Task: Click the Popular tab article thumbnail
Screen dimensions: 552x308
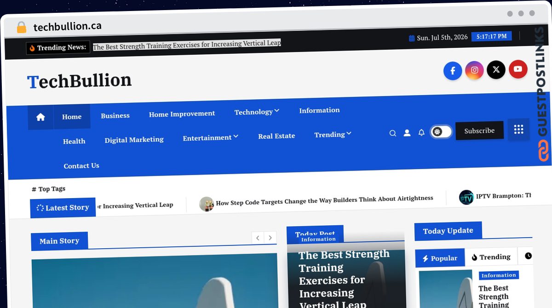Action: tap(446, 289)
